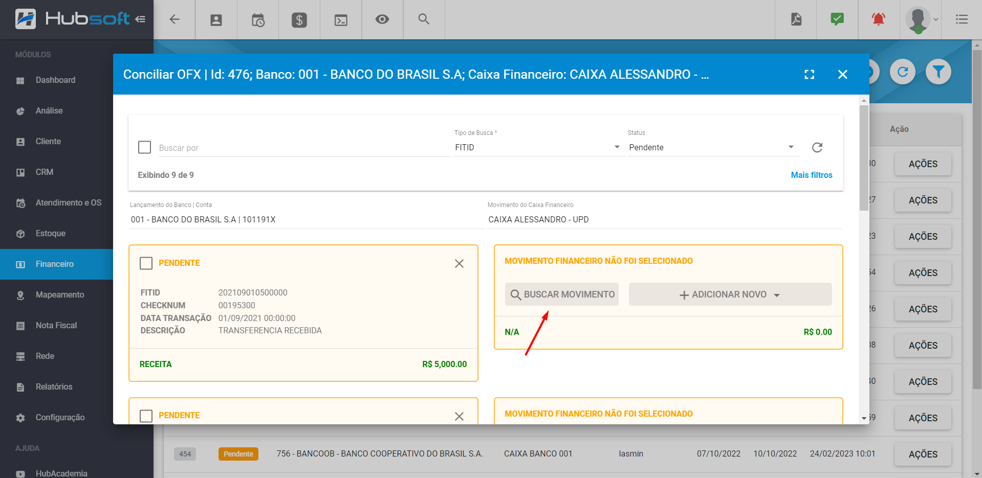Viewport: 982px width, 478px height.
Task: Dismiss the second PENDENTE card with X
Action: pyautogui.click(x=460, y=416)
